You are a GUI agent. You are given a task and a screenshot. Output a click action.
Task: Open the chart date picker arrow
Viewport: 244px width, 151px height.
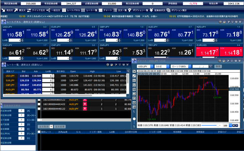(210, 67)
